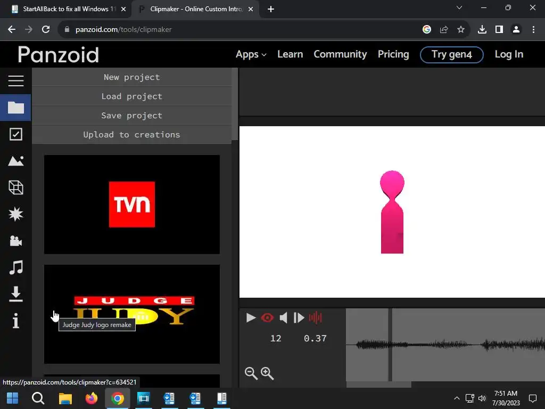
Task: Click Load project
Action: pyautogui.click(x=132, y=96)
